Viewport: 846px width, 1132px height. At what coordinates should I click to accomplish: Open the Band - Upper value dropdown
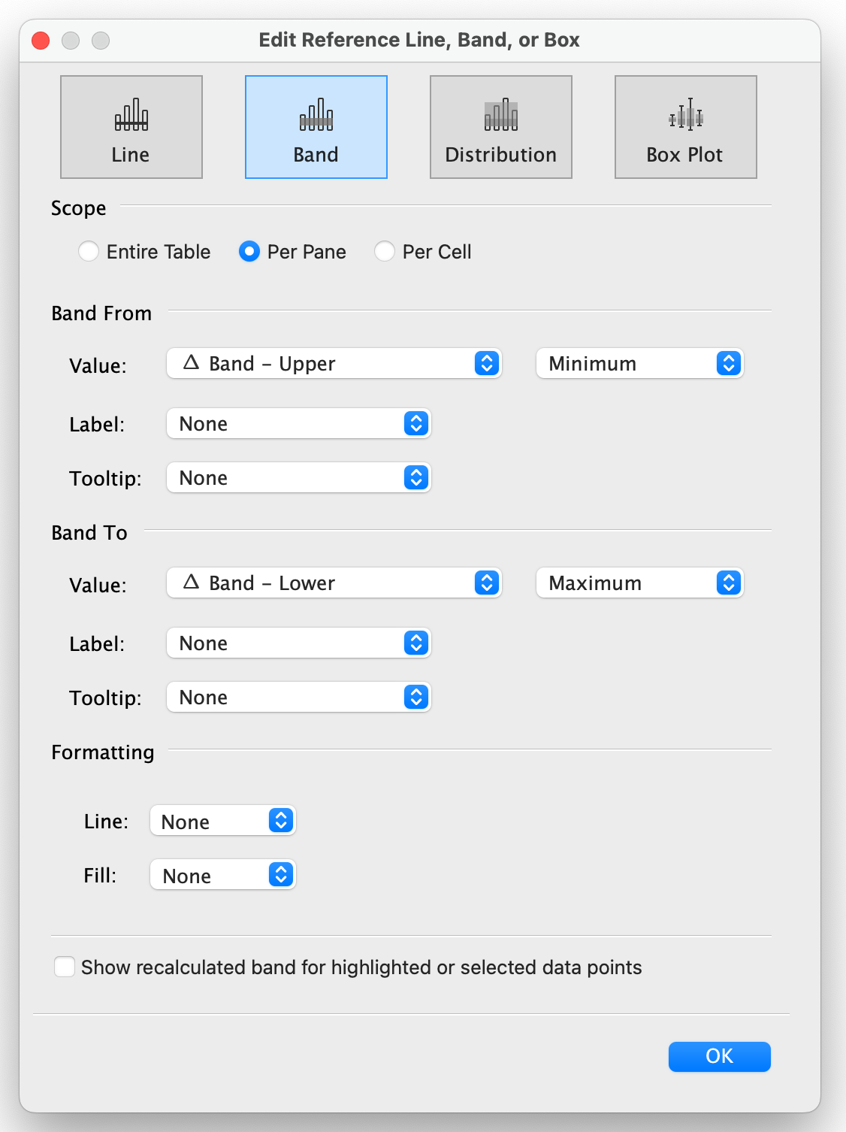[x=334, y=364]
